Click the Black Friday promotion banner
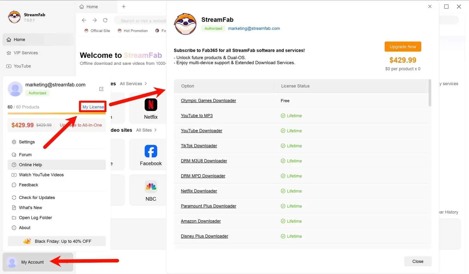 (x=57, y=241)
